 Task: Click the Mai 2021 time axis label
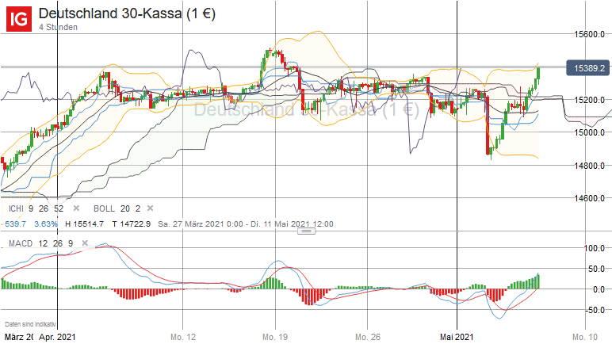pyautogui.click(x=457, y=337)
